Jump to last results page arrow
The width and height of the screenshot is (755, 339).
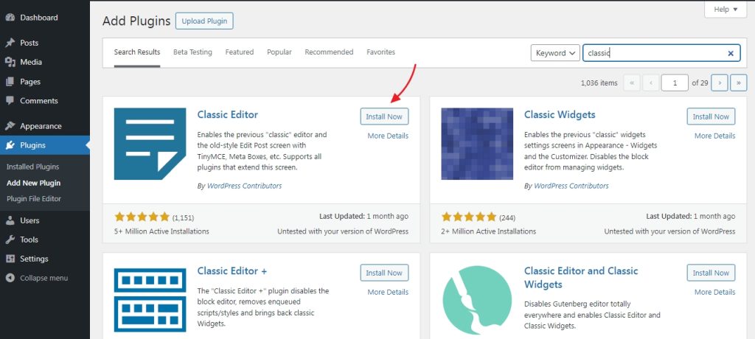click(739, 83)
